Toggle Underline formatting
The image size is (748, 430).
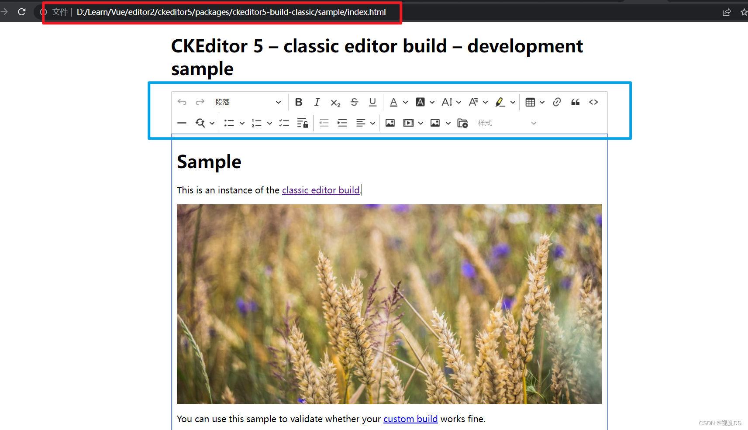372,102
